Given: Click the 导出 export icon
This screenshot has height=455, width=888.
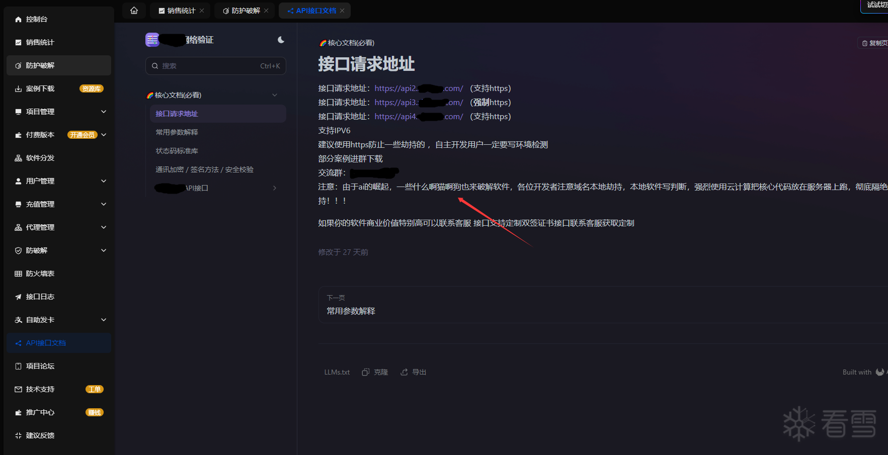Looking at the screenshot, I should coord(404,372).
